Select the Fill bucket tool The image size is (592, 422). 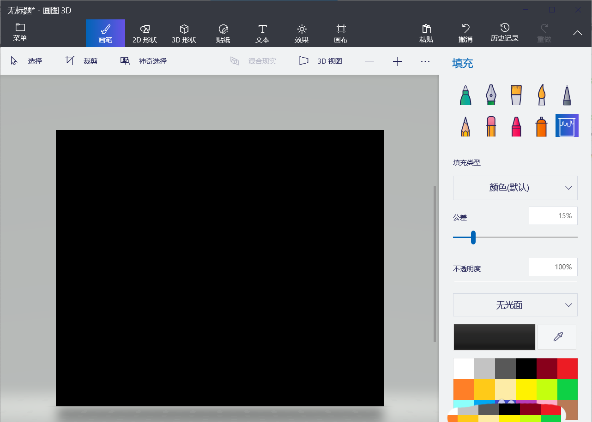(x=567, y=126)
